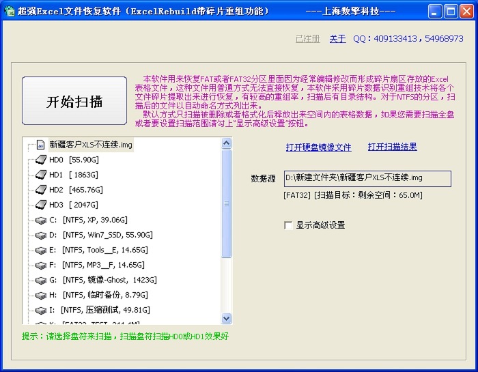Close the ExcelRebuild window

pyautogui.click(x=466, y=12)
